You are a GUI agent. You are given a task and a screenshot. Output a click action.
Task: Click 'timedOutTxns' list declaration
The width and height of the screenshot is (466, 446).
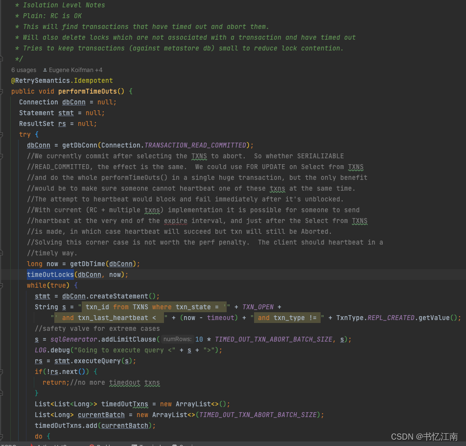(124, 404)
